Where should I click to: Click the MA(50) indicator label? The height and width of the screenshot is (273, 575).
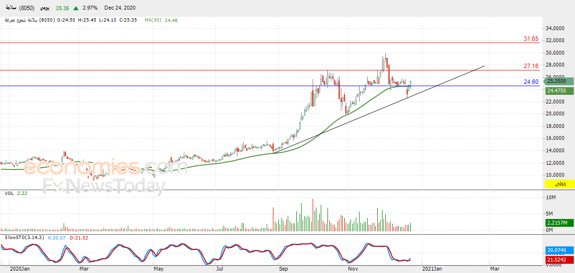pyautogui.click(x=153, y=20)
